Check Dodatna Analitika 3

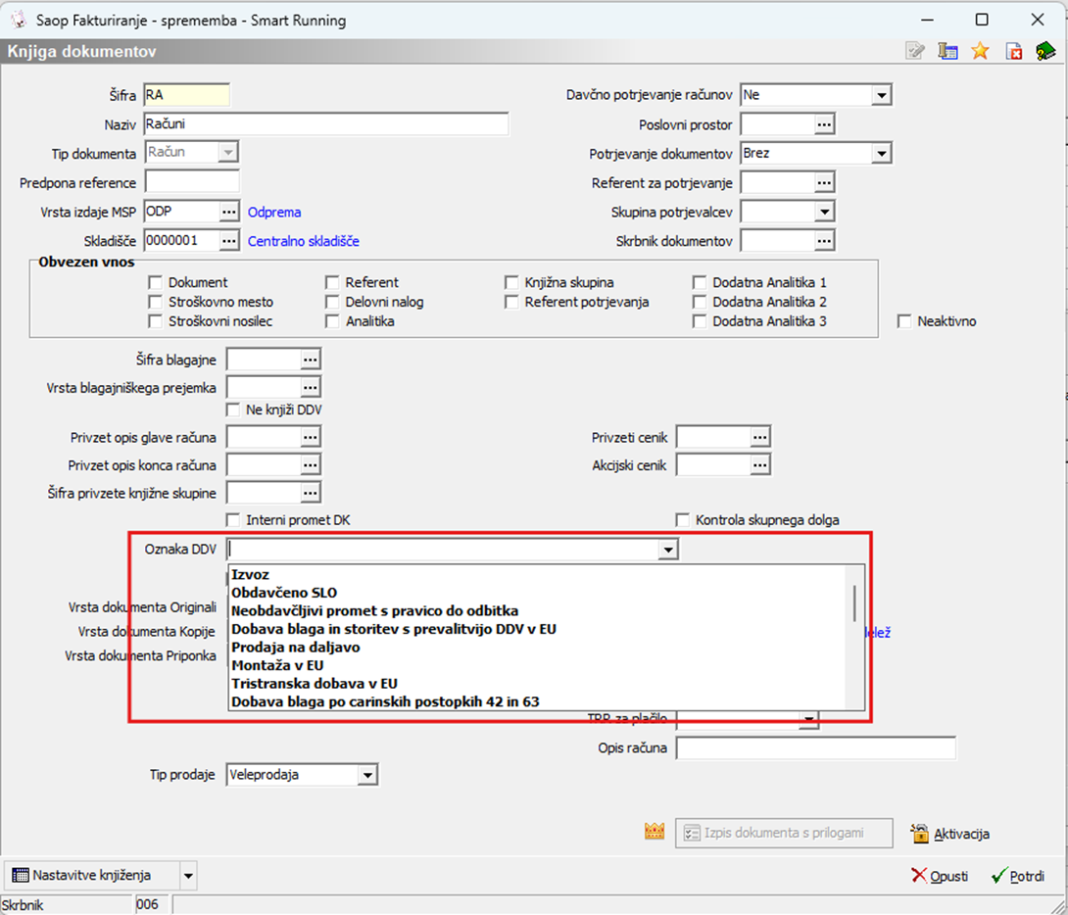click(x=700, y=321)
